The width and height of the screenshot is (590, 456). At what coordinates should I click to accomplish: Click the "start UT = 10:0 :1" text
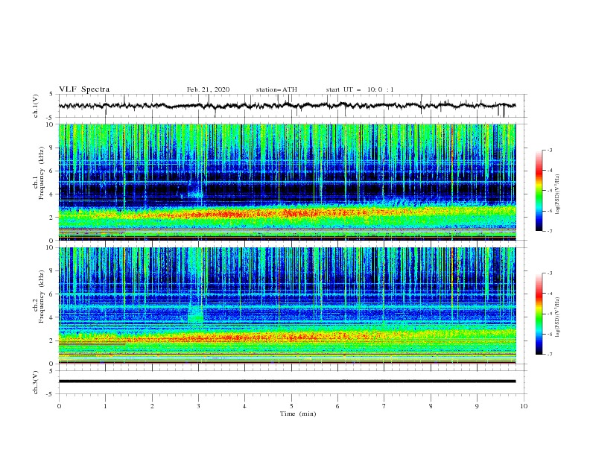tap(360, 89)
